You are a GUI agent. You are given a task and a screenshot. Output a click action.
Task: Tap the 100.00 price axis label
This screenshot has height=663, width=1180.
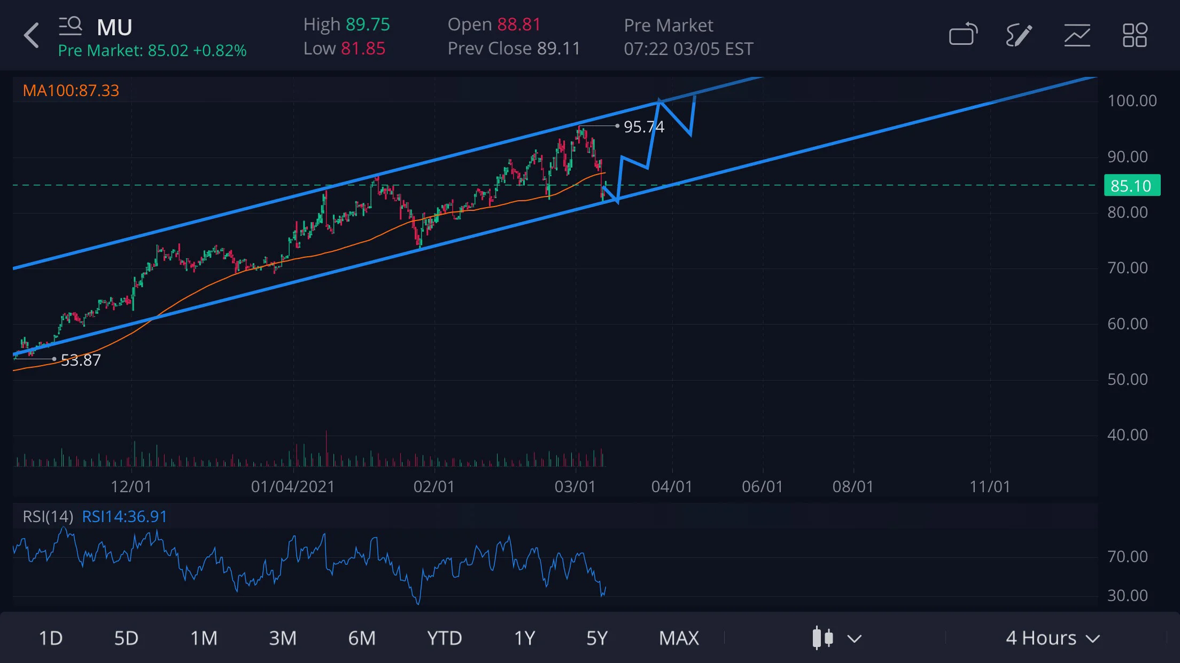1132,100
